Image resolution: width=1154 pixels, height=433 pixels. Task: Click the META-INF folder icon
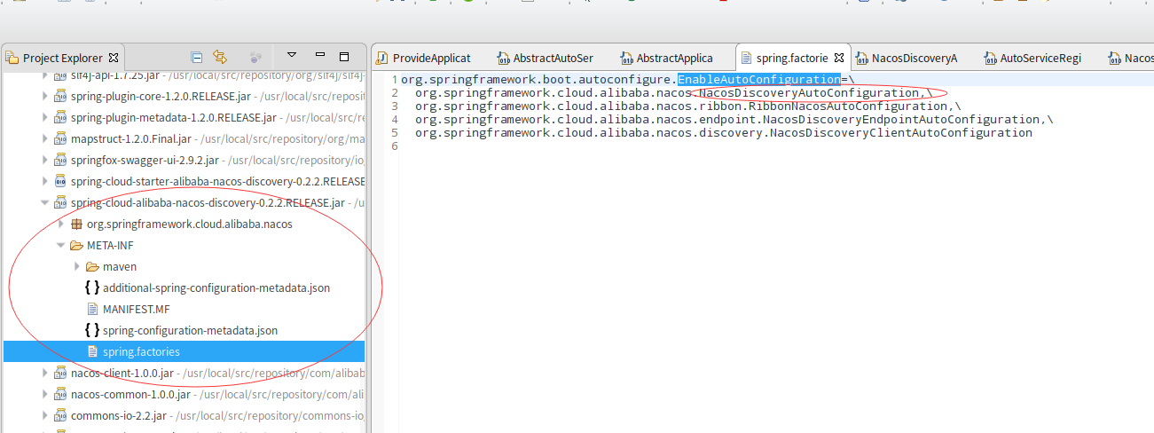pos(77,245)
